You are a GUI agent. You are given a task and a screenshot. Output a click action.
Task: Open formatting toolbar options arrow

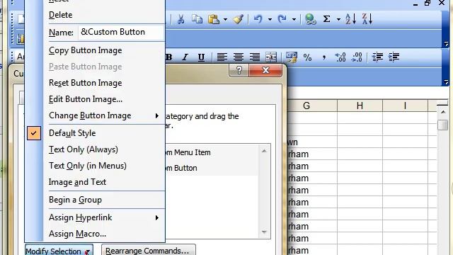tap(446, 82)
